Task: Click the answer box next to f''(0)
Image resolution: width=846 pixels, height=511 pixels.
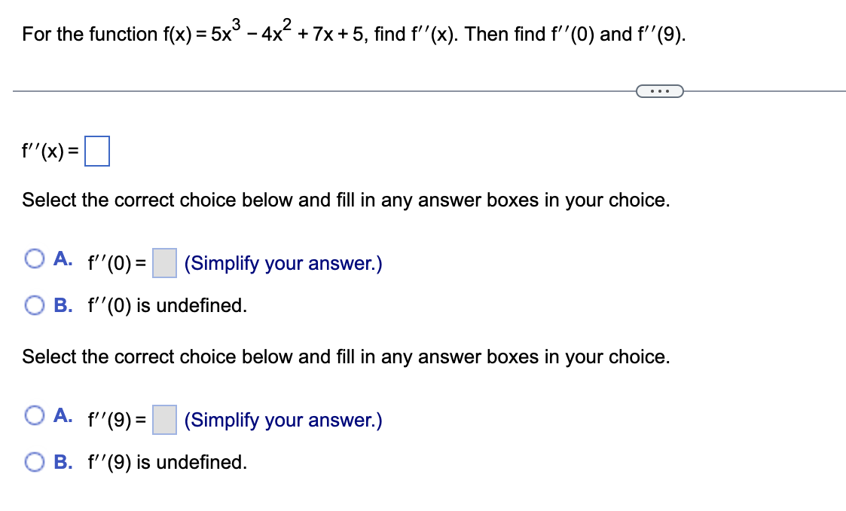Action: [164, 263]
